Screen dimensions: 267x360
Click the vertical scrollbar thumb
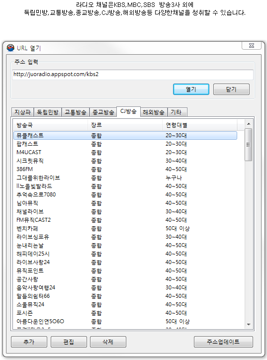249,145
